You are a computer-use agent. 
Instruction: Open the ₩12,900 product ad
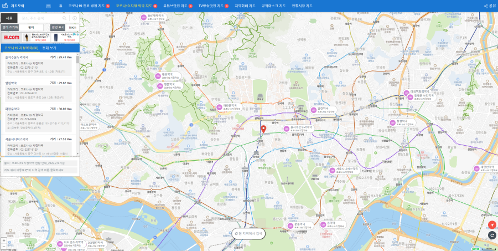click(x=36, y=38)
